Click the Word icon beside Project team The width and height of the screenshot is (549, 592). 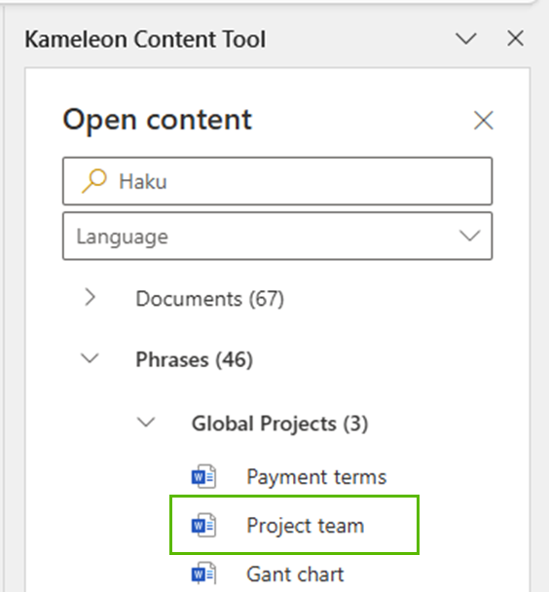pos(203,525)
